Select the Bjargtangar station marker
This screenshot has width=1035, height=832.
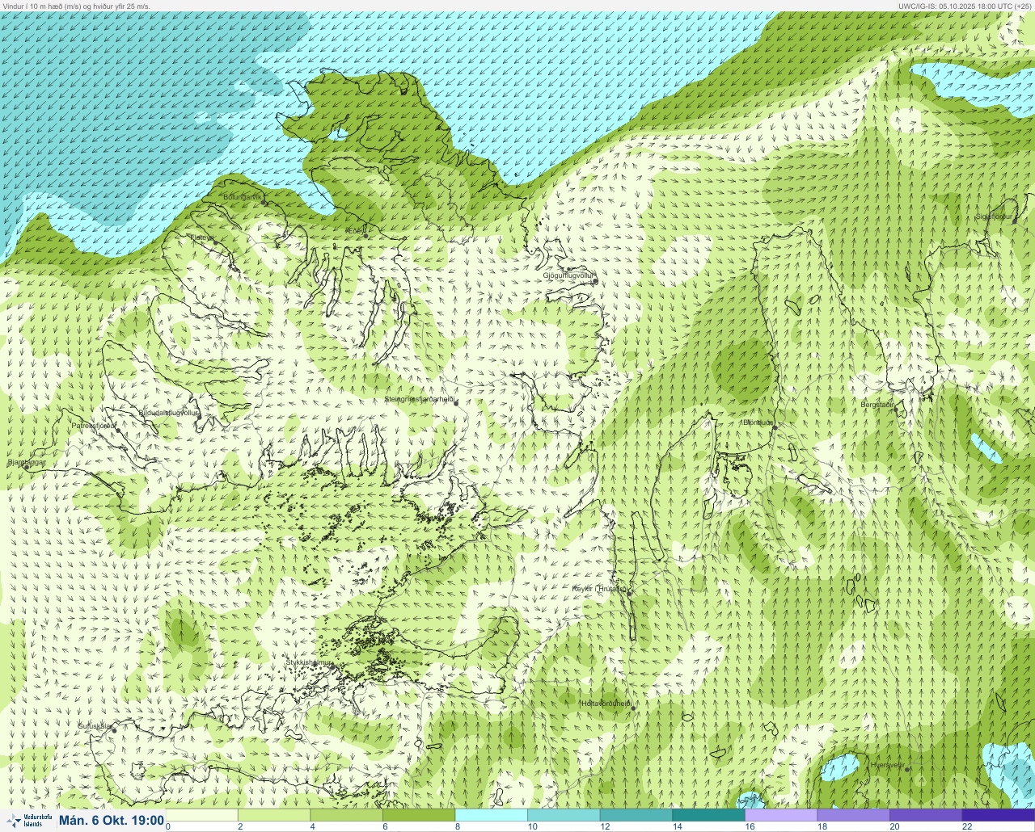tap(26, 466)
